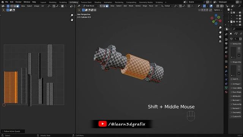
Task: Switch to the Shading workspace tab
Action: pyautogui.click(x=98, y=2)
